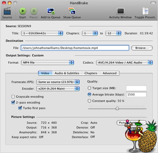Viewport: 158px width, 153px height.
Task: Click the Detelecine value No
Action: click(x=92, y=132)
